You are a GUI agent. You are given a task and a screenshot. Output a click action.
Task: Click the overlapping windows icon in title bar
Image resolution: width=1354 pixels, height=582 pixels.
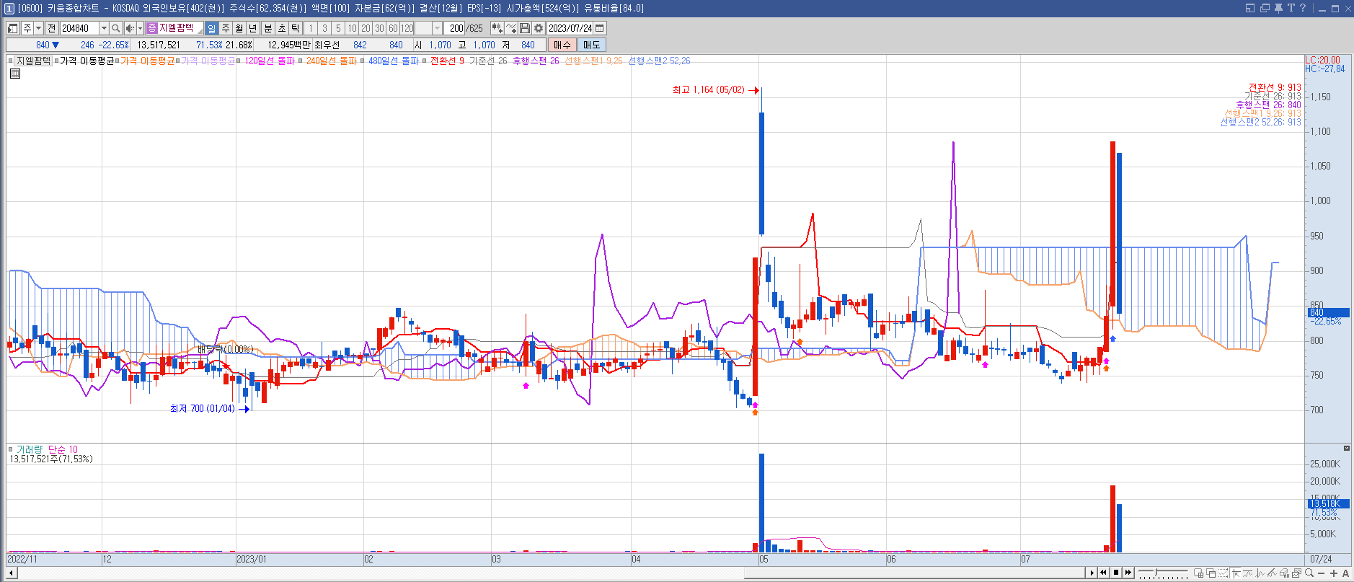point(1265,8)
